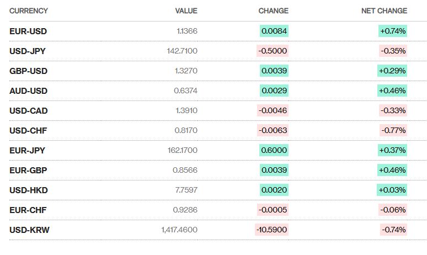Open the EUR-USD currency pair
427x255 pixels.
28,31
